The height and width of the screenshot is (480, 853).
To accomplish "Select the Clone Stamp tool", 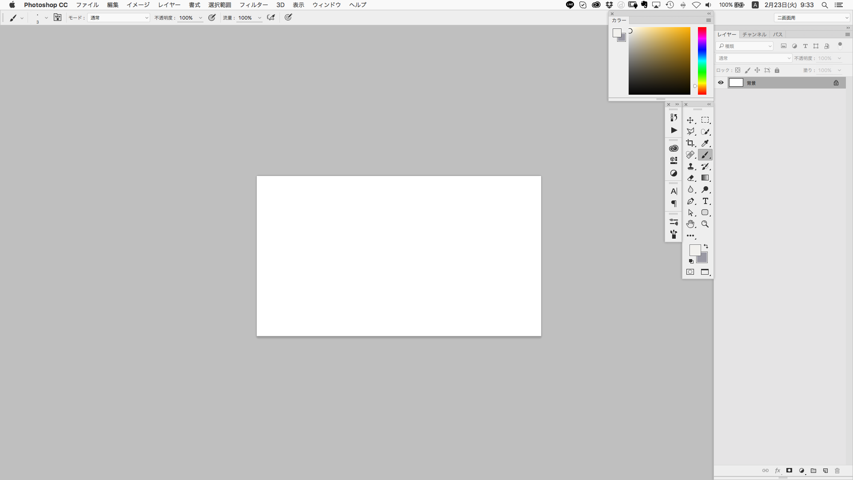I will click(690, 167).
